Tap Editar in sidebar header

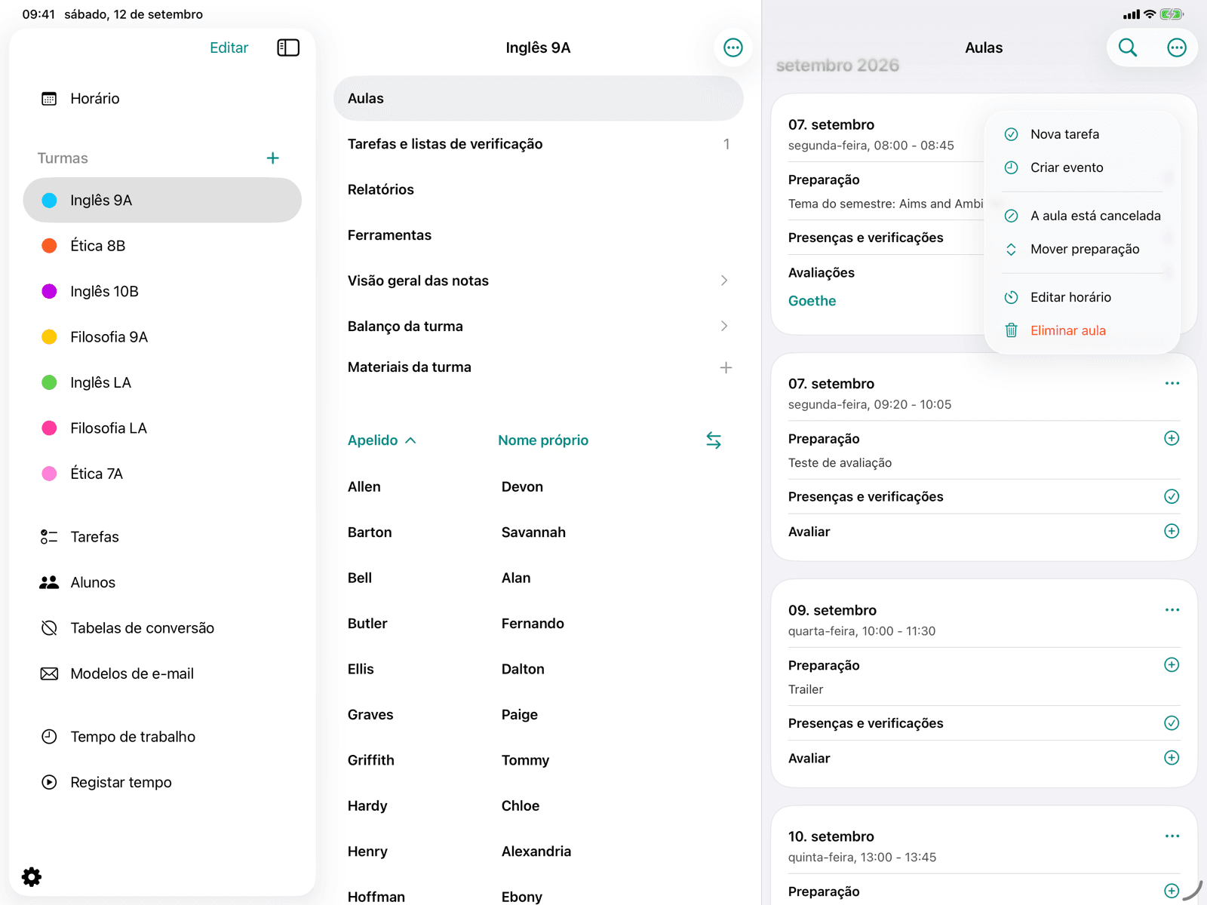coord(229,48)
